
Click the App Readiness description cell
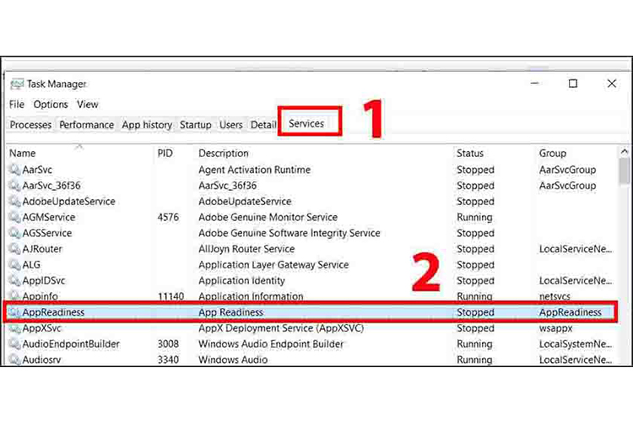[x=230, y=312]
